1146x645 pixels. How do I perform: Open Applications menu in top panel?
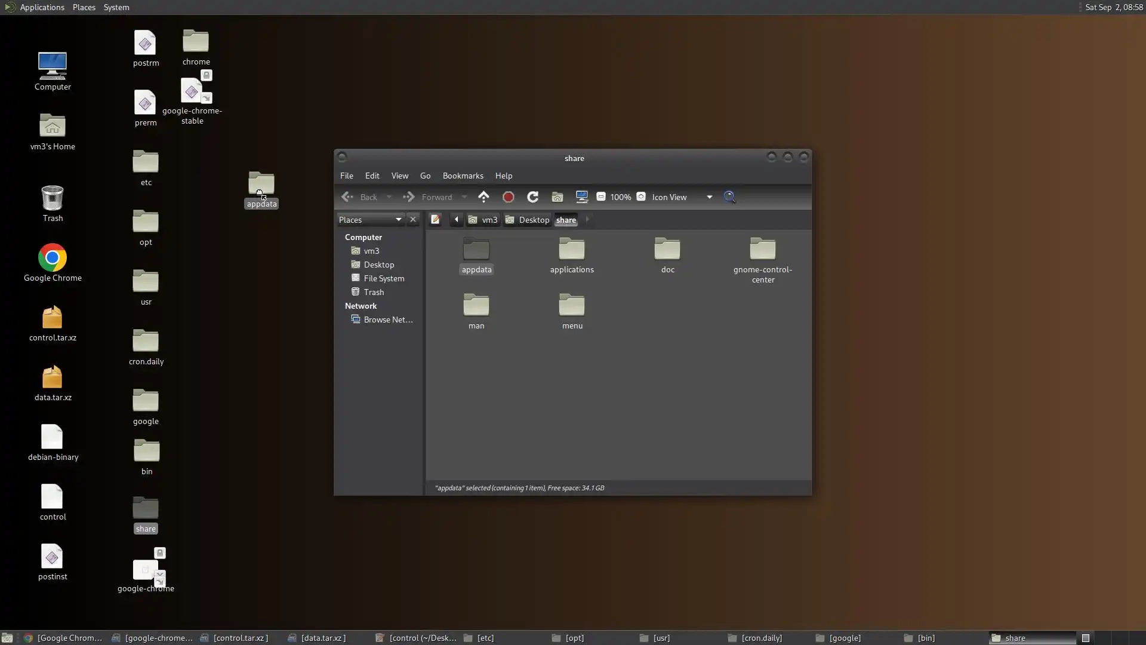[x=42, y=7]
